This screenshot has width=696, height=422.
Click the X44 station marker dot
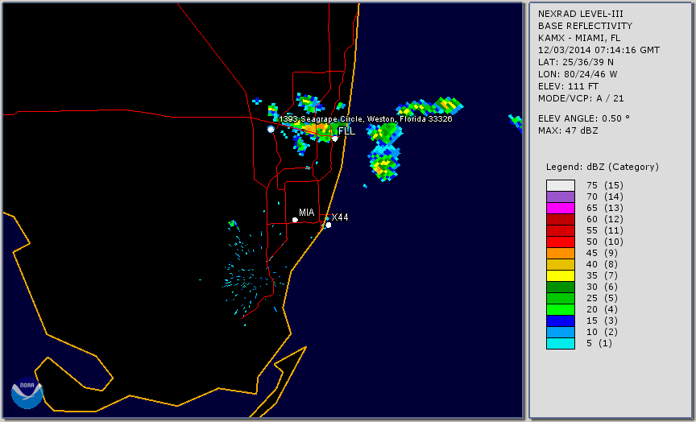[x=329, y=225]
